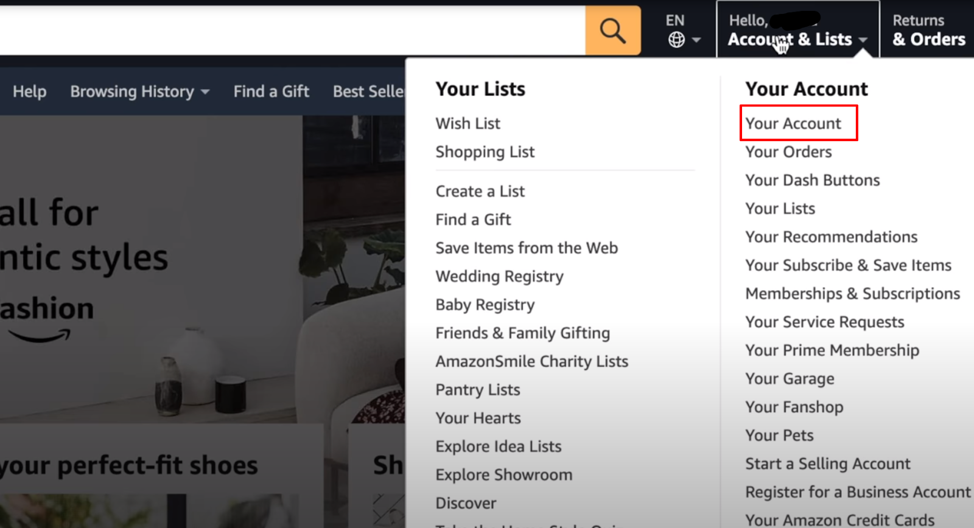This screenshot has height=528, width=974.
Task: Open the Help nav item
Action: pos(29,91)
